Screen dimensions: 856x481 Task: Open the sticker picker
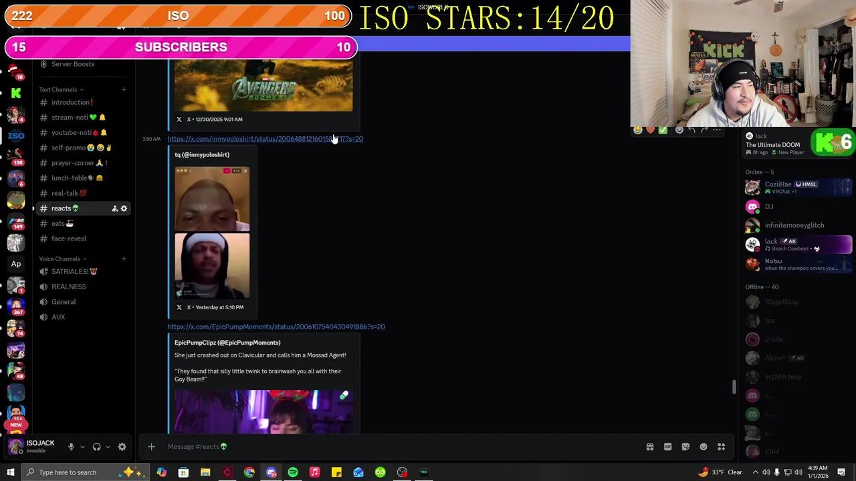tap(685, 447)
